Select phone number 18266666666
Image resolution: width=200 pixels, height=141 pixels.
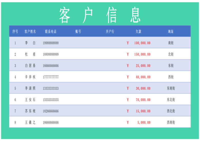point(51,111)
